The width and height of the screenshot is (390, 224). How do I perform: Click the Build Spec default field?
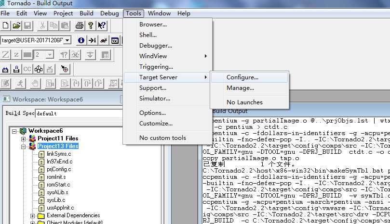click(79, 113)
